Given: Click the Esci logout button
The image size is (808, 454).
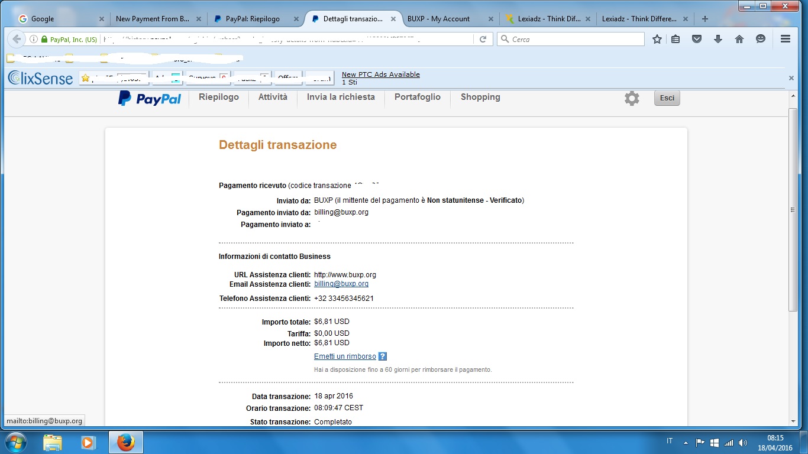Looking at the screenshot, I should coord(667,98).
